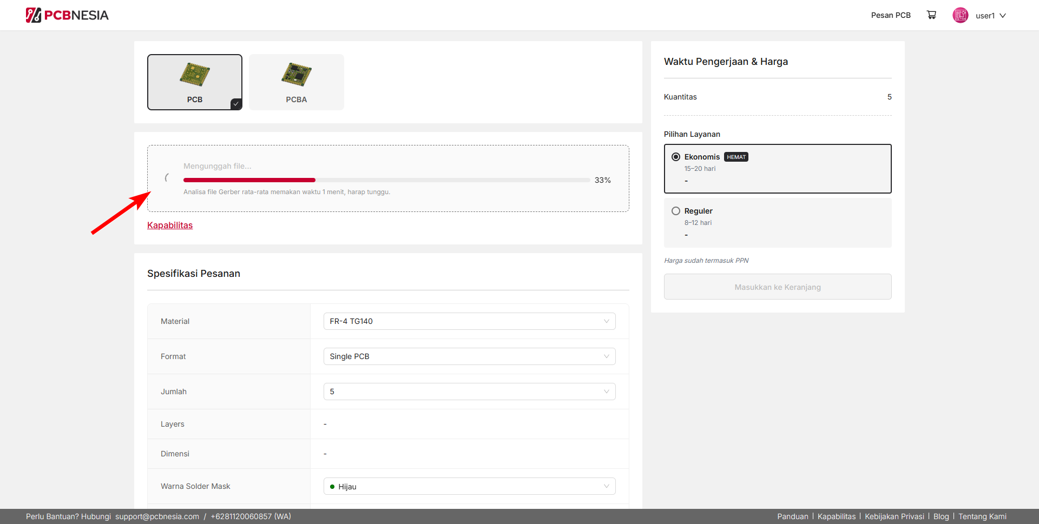Click the PCBNESIA logo

pos(67,15)
